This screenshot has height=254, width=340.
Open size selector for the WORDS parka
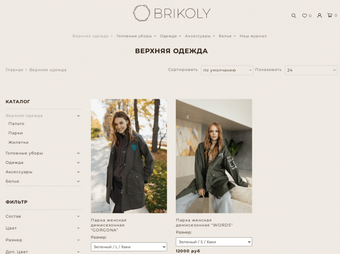pos(214,242)
